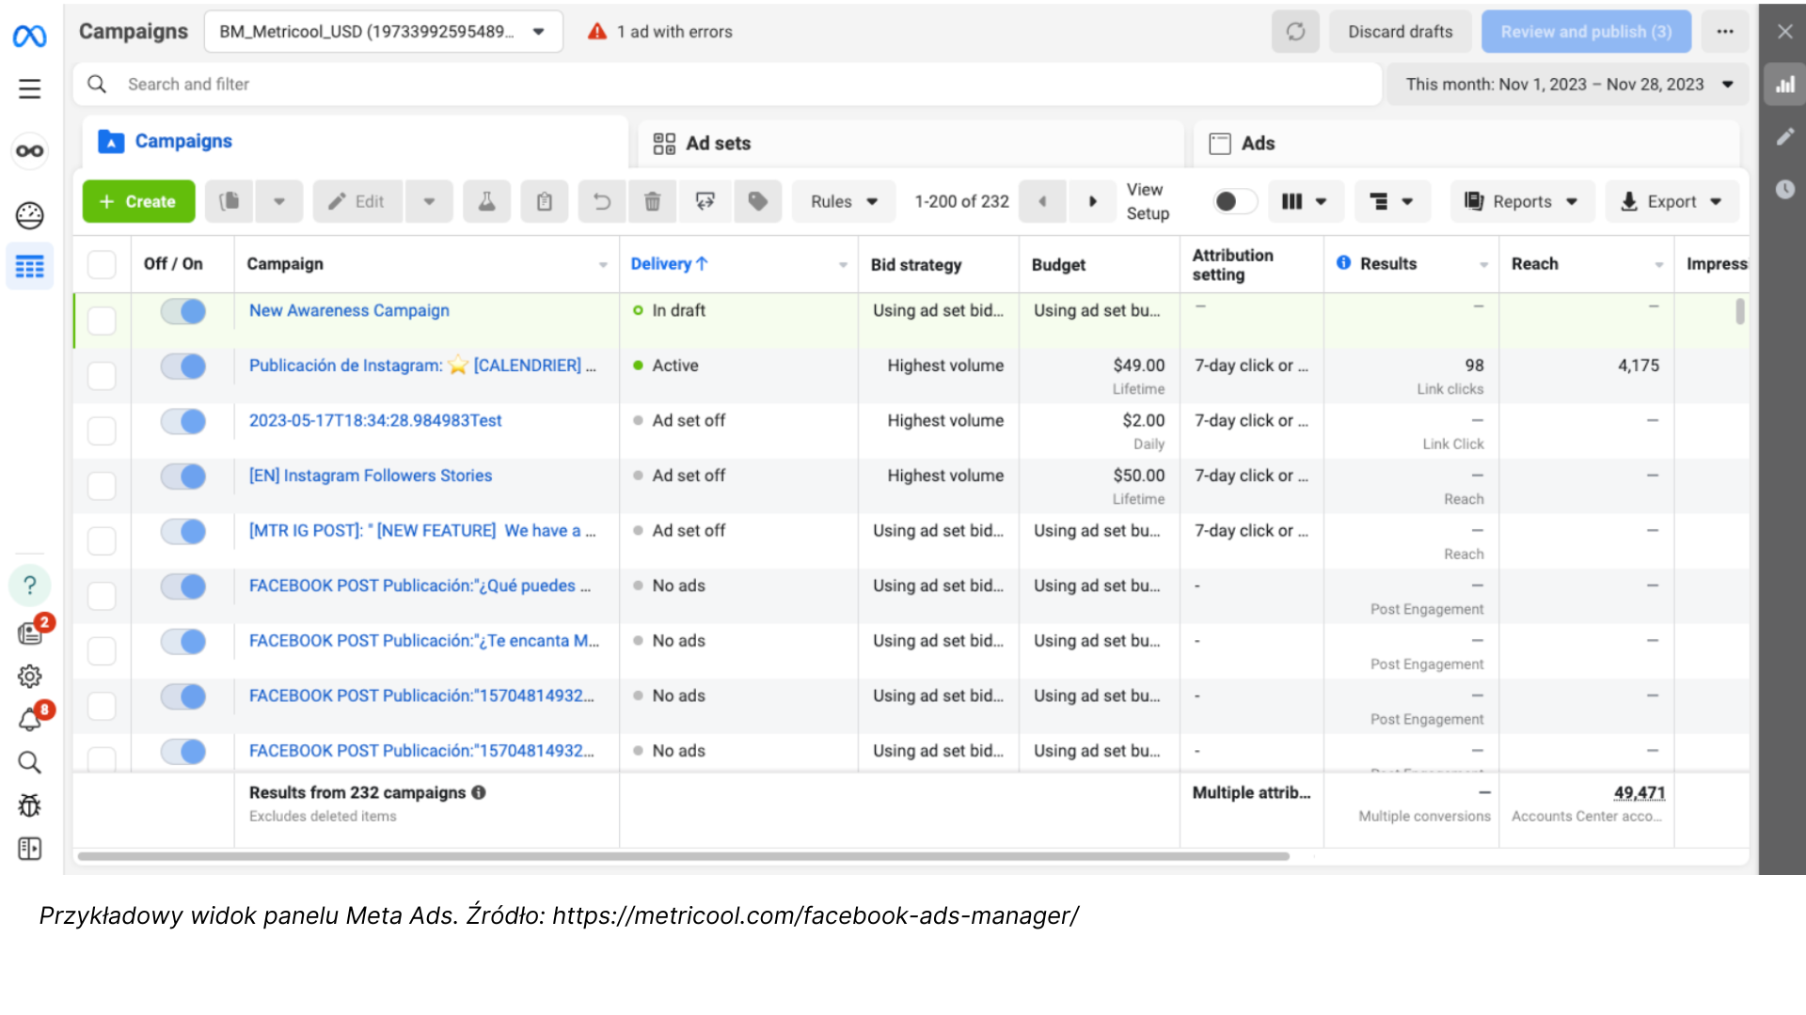Click the tag label icon in toolbar
Screen dimensions: 1806x1015
pyautogui.click(x=757, y=201)
